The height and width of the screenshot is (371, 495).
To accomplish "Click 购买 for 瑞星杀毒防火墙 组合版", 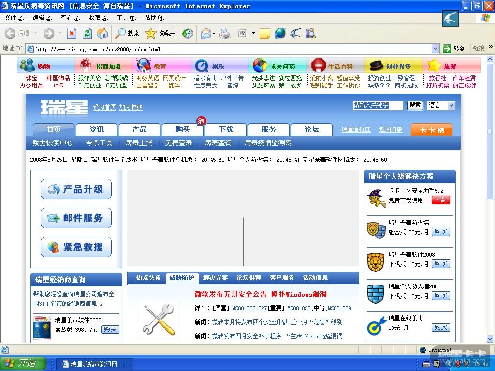I will click(441, 232).
